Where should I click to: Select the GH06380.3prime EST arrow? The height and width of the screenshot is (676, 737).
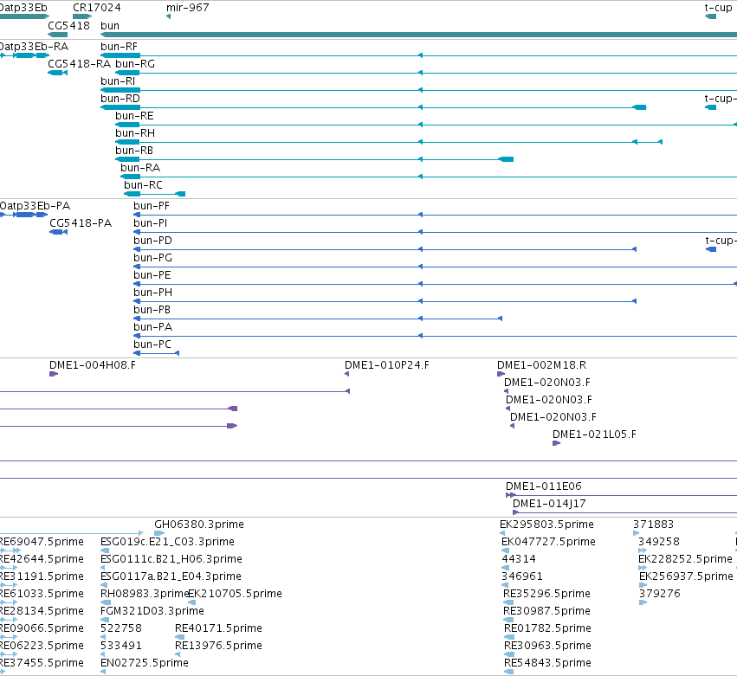159,533
